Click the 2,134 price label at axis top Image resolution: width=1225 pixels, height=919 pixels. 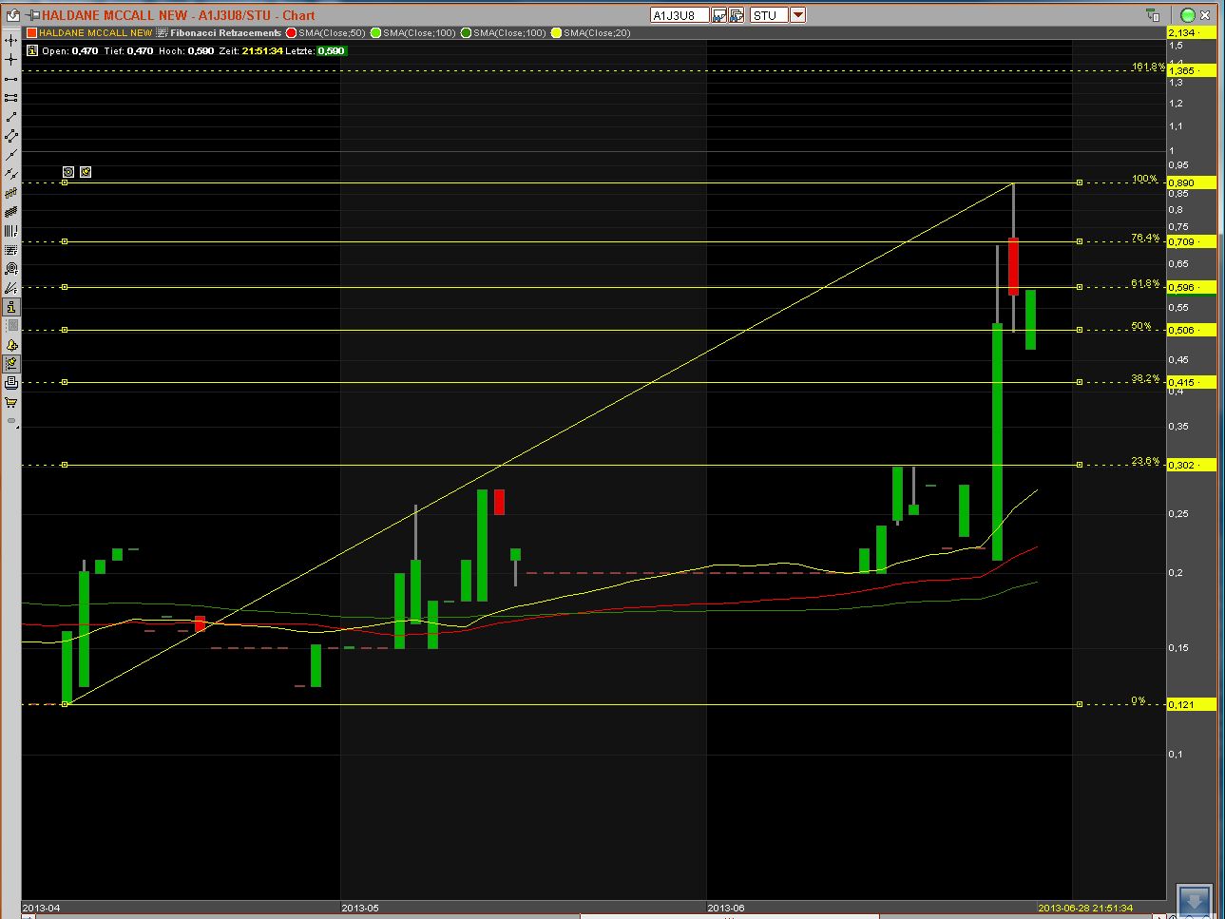point(1192,32)
